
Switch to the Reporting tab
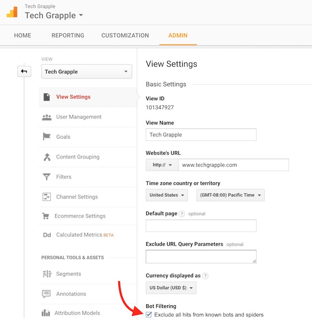click(68, 36)
